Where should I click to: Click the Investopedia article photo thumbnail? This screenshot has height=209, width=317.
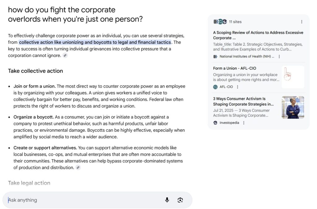(x=293, y=107)
